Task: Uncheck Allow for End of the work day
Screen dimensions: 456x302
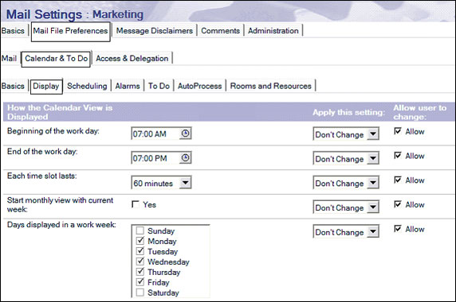Action: (398, 156)
